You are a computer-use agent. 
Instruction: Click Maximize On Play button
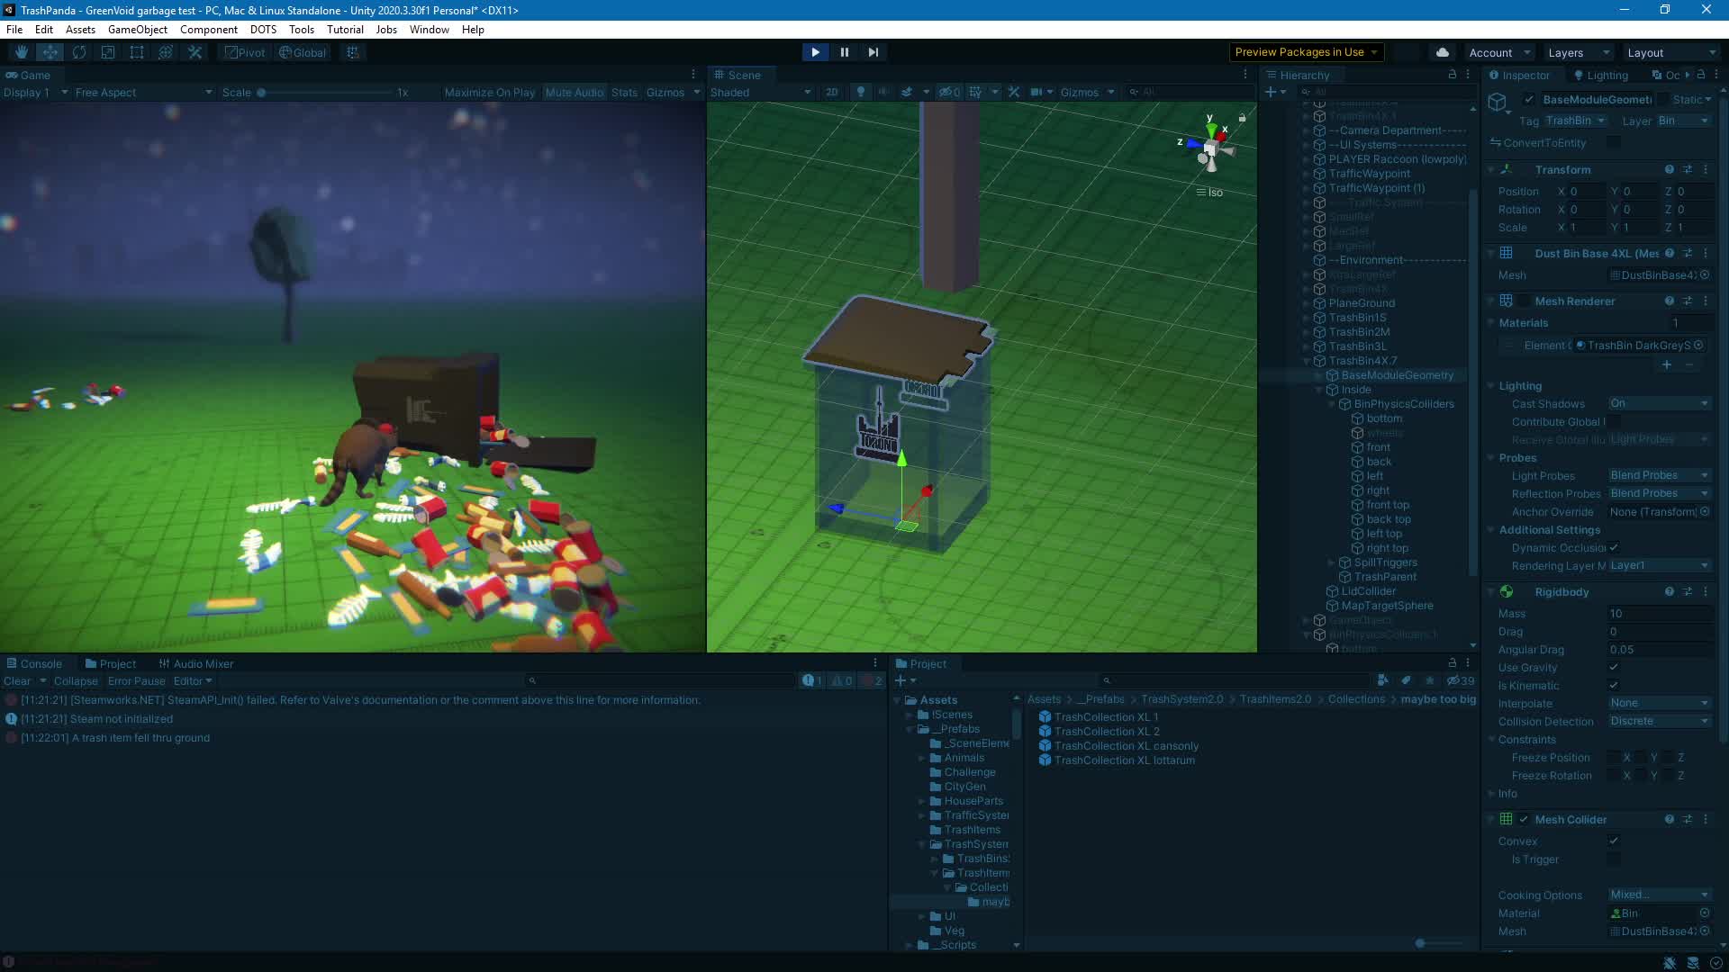click(x=489, y=92)
